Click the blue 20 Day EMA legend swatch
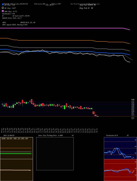 click(3, 4)
